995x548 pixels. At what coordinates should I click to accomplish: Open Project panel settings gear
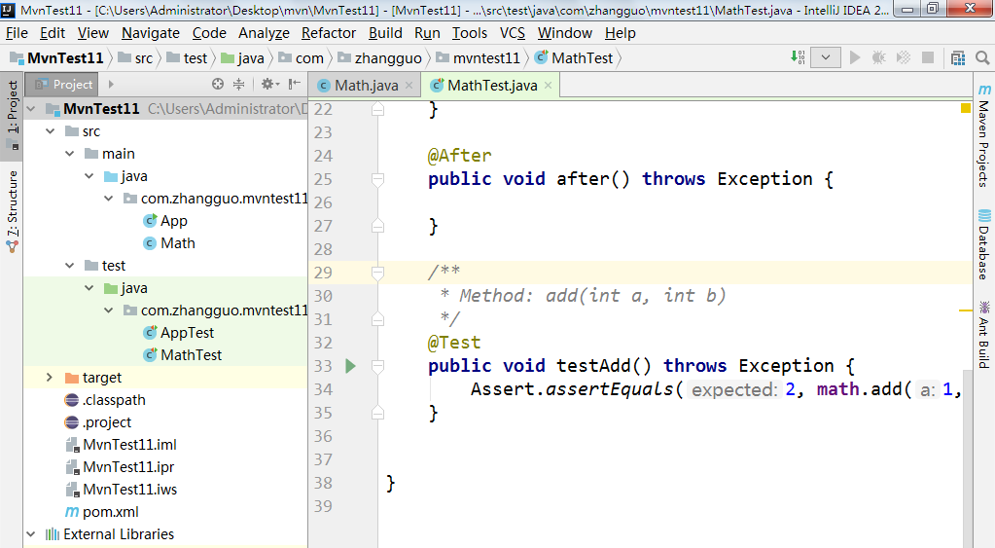coord(269,84)
